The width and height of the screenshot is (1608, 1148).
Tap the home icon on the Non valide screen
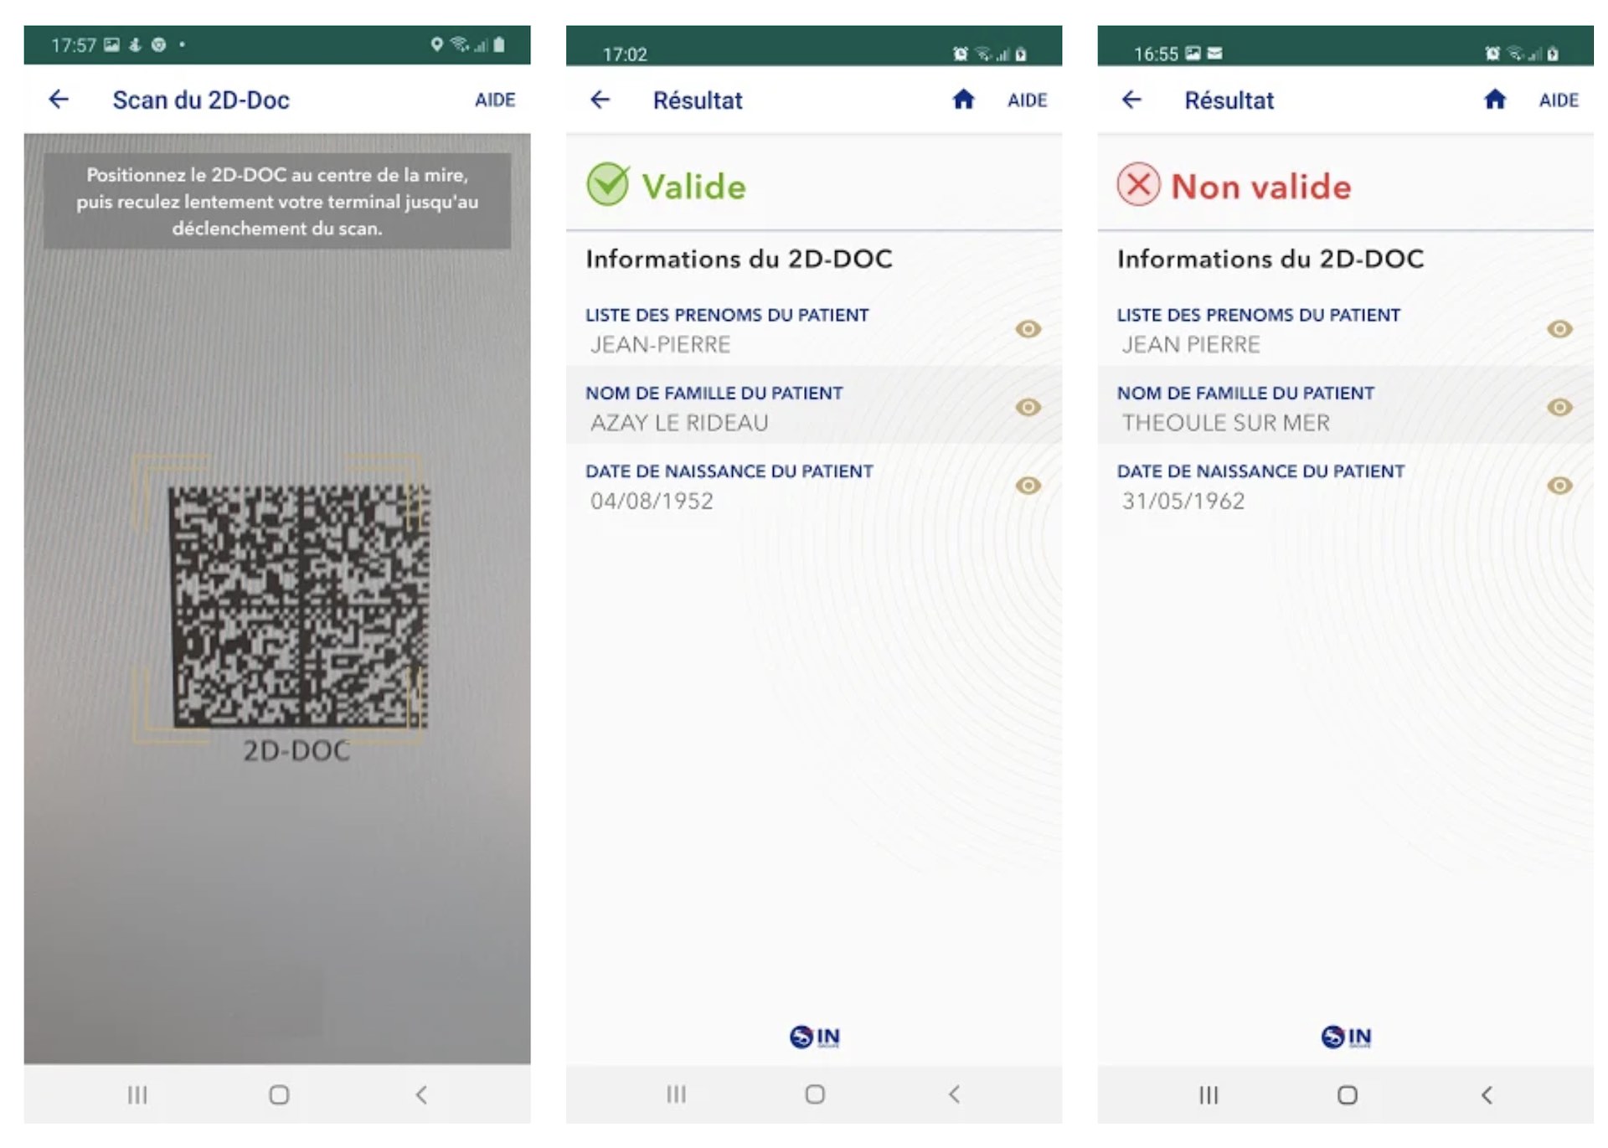click(1495, 100)
